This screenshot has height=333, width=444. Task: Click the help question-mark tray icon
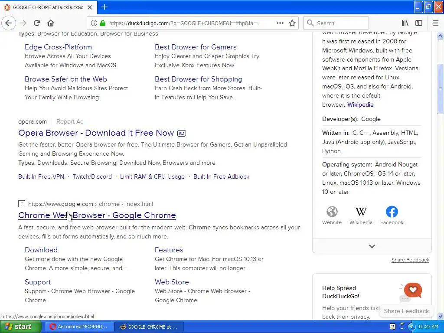[392, 326]
